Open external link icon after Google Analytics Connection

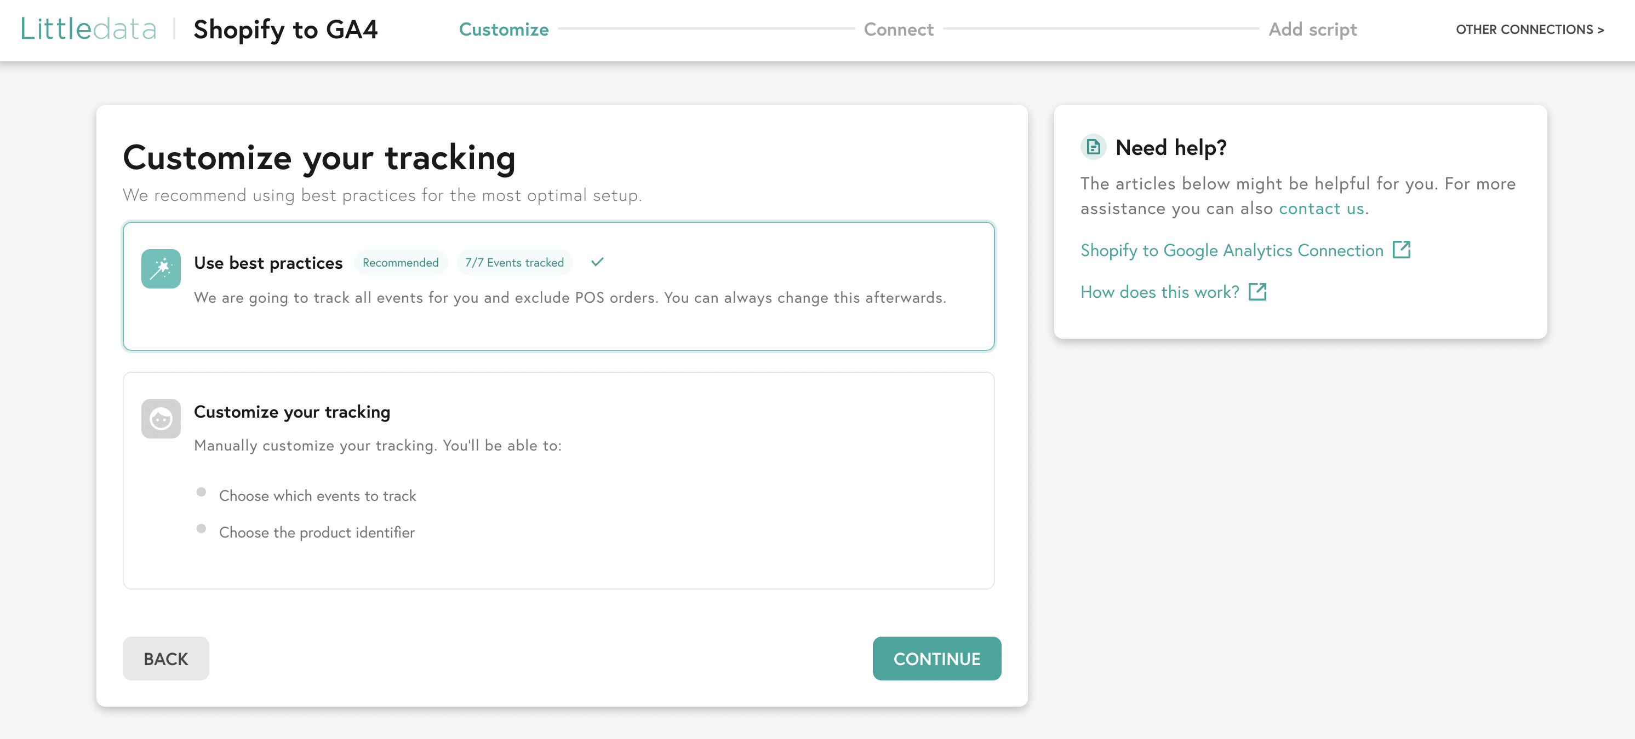pyautogui.click(x=1402, y=250)
